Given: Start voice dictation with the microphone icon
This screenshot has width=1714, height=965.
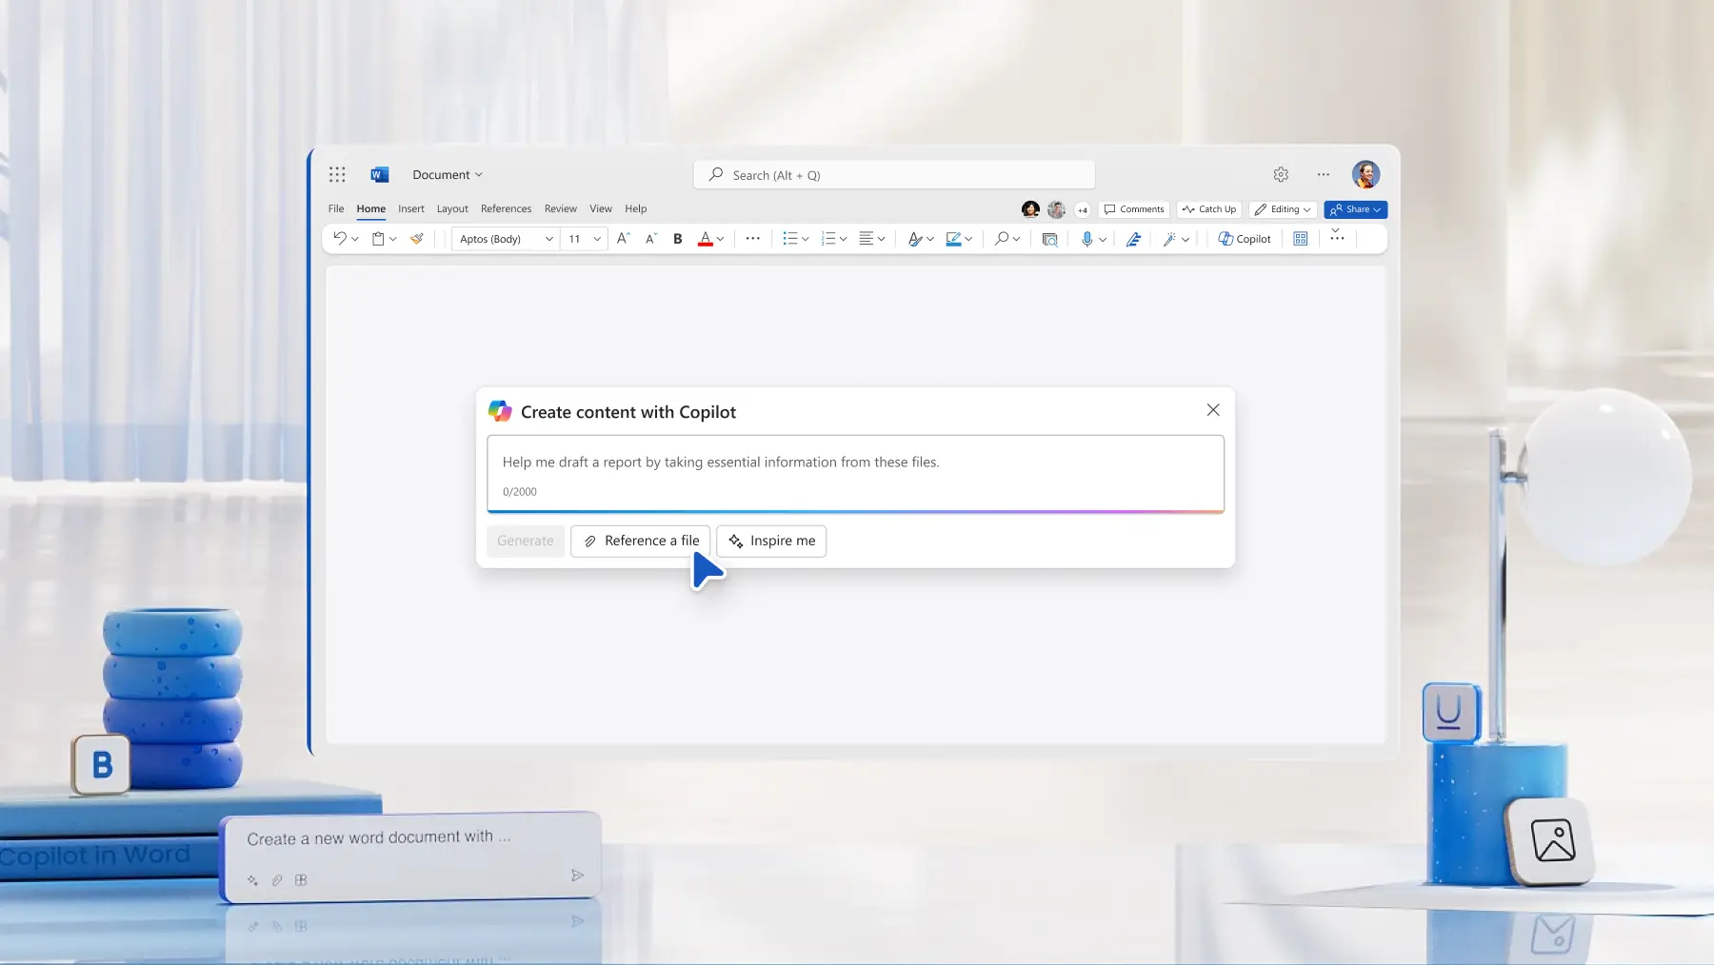Looking at the screenshot, I should (x=1088, y=239).
